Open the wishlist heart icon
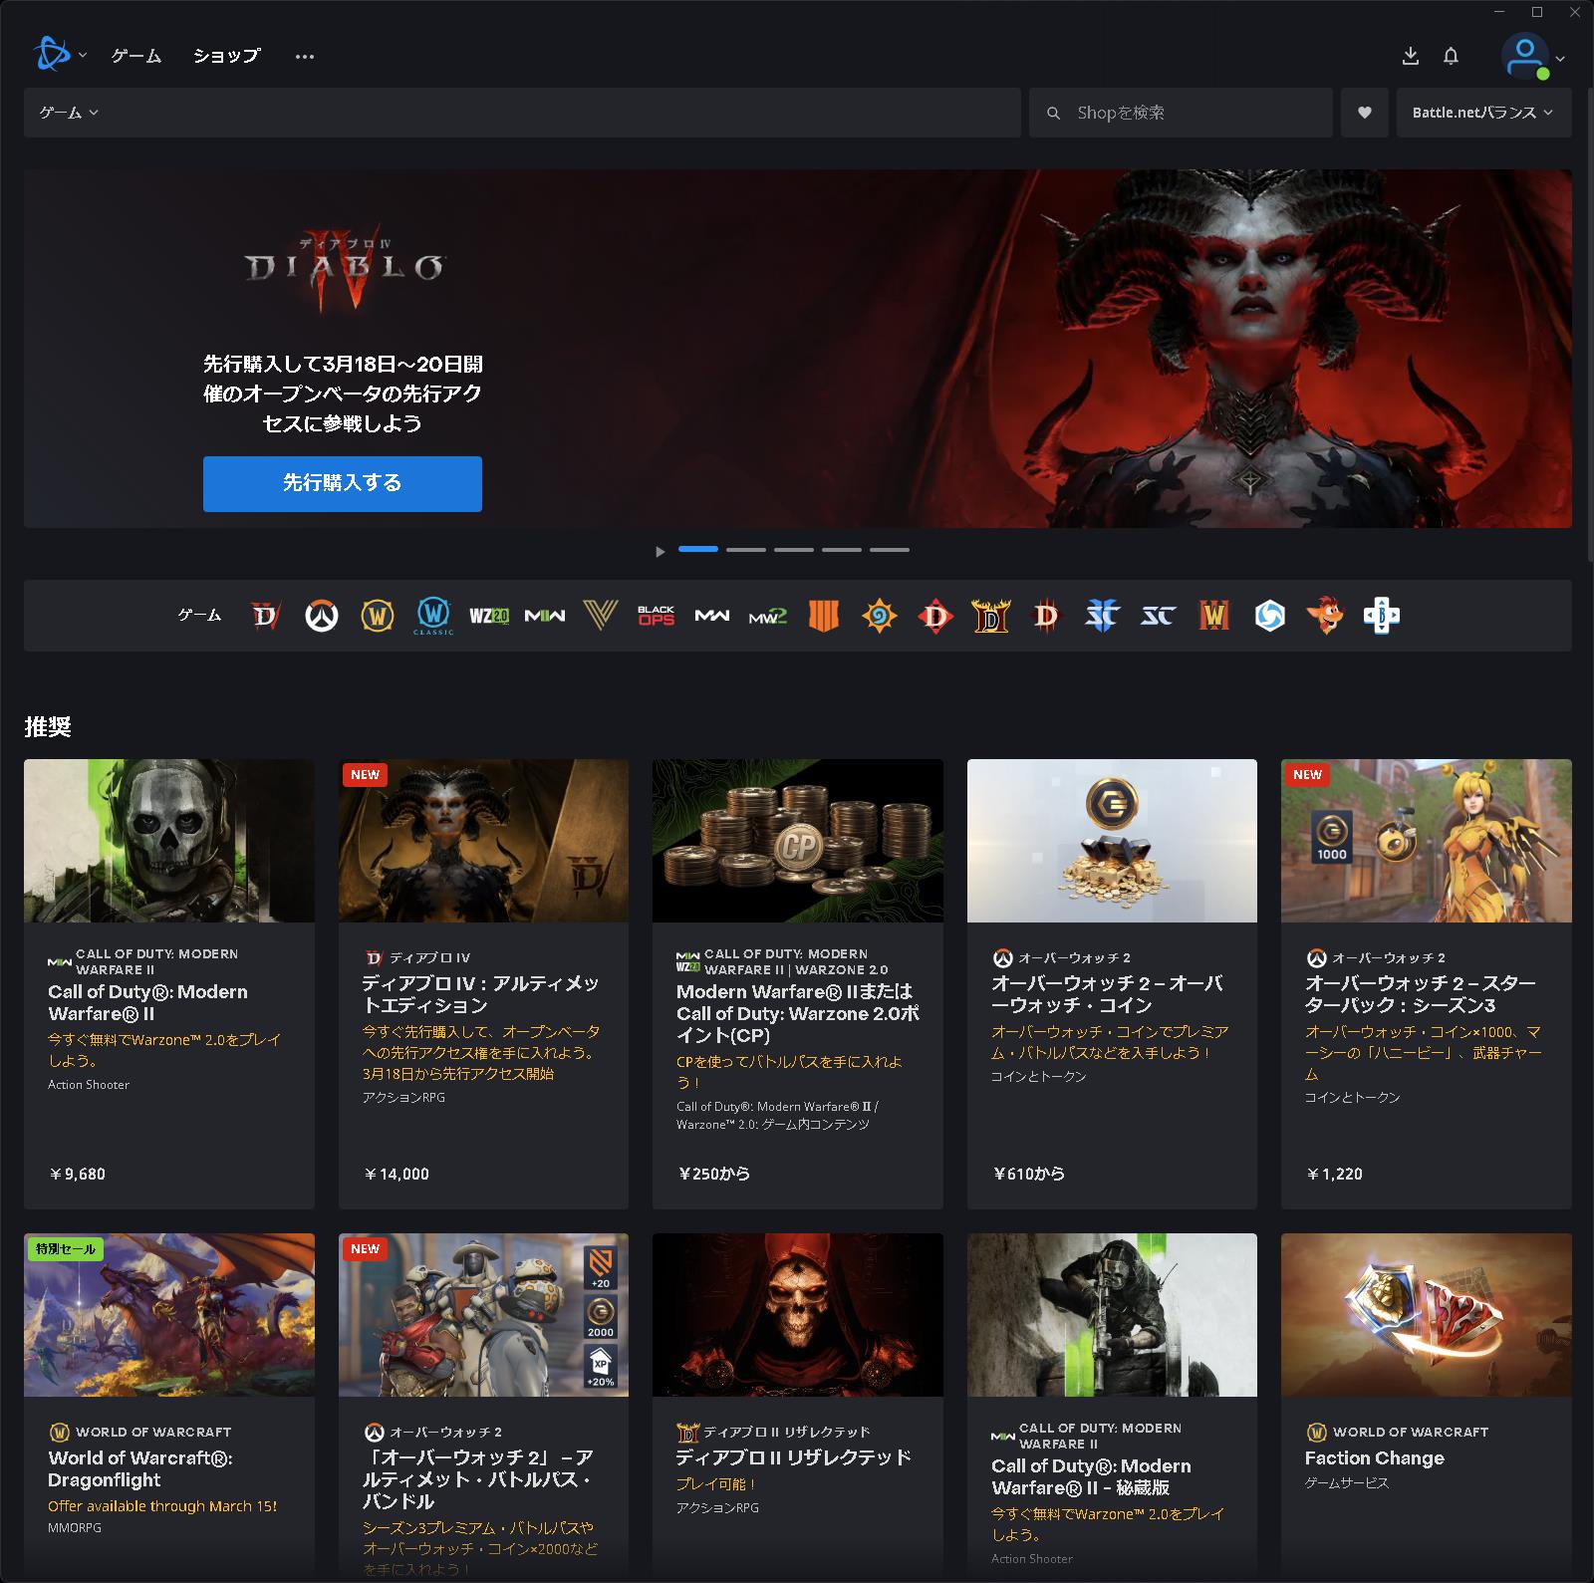1594x1583 pixels. (1364, 113)
